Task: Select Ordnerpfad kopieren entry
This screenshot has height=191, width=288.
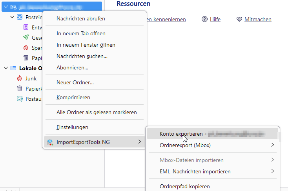Action: point(184,186)
